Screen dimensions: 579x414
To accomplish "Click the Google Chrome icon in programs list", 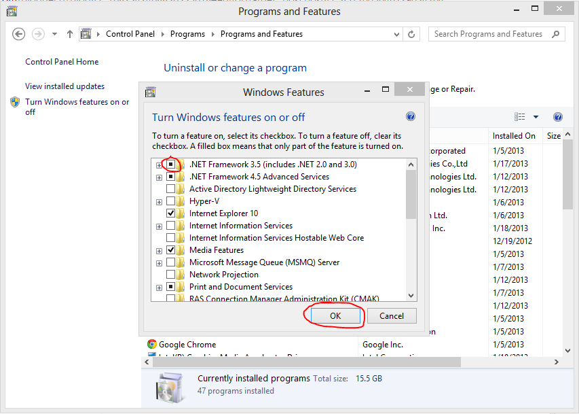I will [x=152, y=345].
